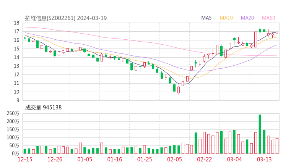Viewport: 283px width, 168px height.
Task: Click the MA60 legend label
Action: point(268,18)
